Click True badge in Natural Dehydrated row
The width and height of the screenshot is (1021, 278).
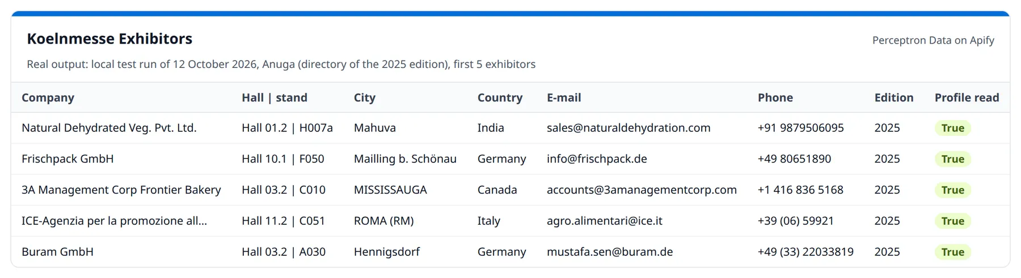[953, 128]
